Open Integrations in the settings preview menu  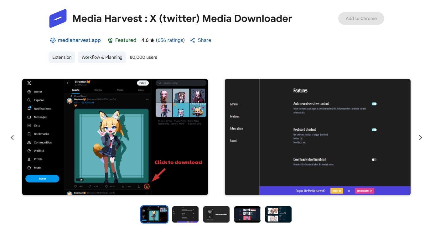coord(236,128)
